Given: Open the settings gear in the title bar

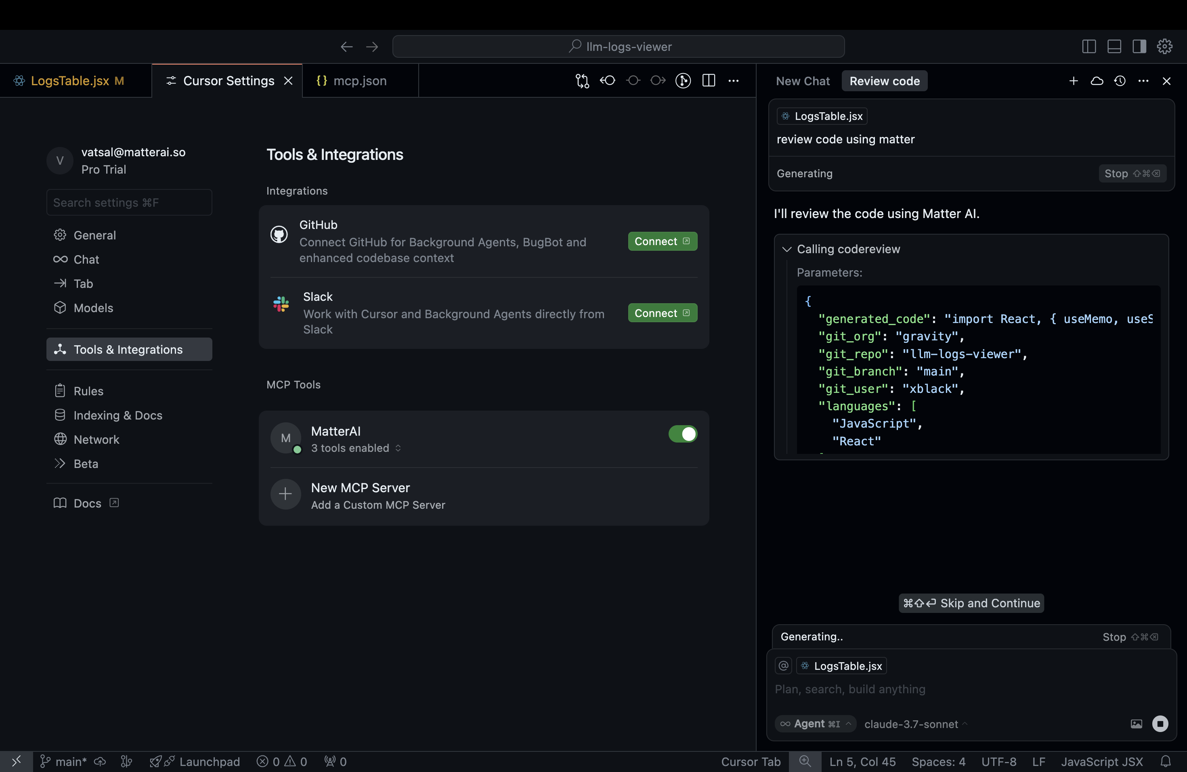Looking at the screenshot, I should (1164, 46).
